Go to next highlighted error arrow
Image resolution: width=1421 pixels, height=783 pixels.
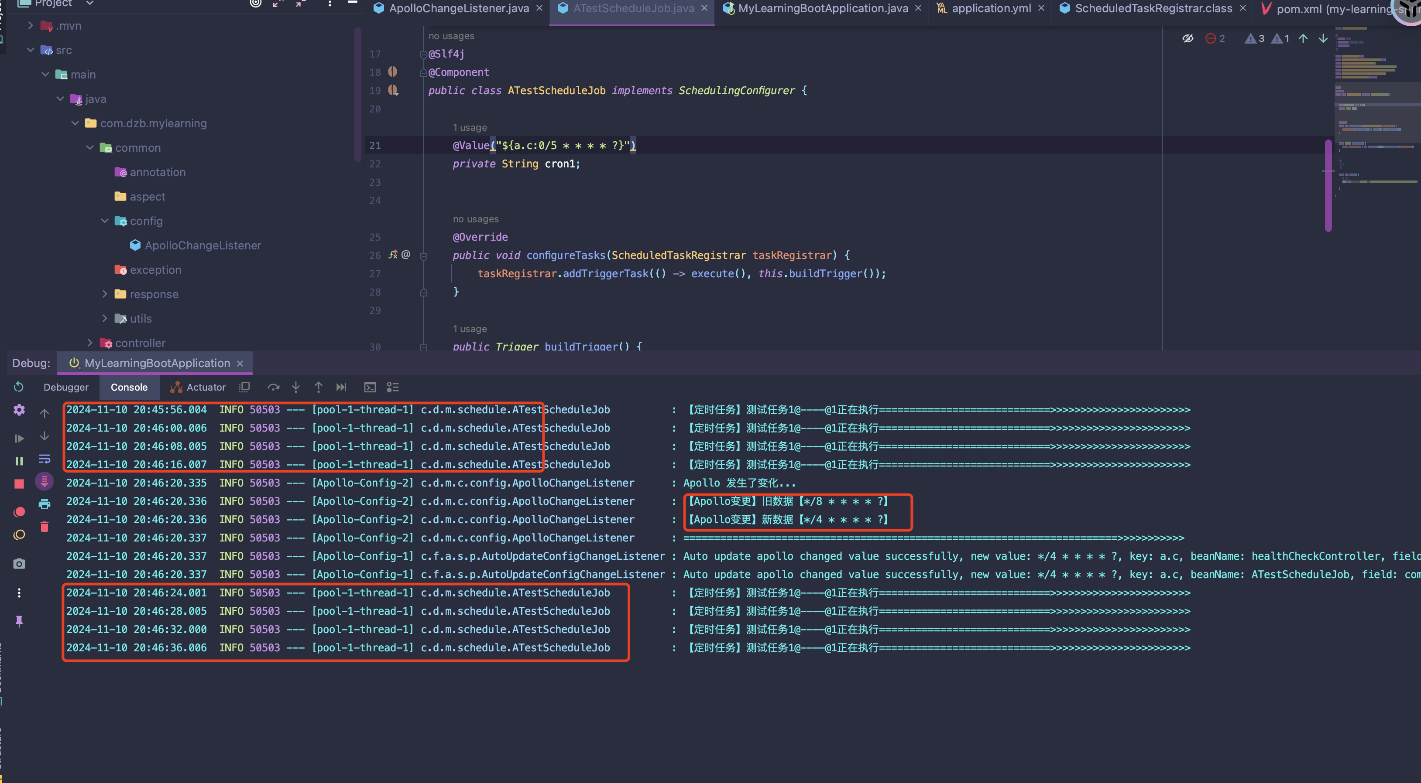(1323, 38)
